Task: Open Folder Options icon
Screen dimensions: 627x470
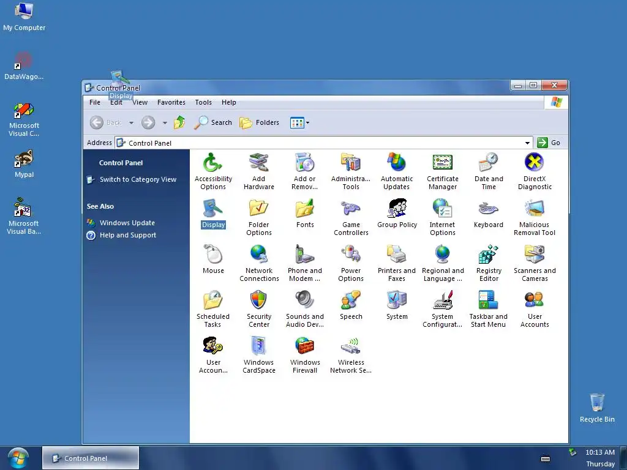Action: (x=259, y=217)
